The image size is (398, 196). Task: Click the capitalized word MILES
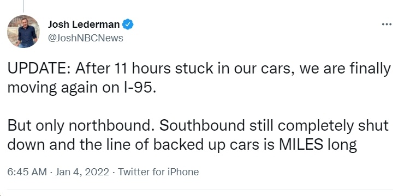coord(301,145)
